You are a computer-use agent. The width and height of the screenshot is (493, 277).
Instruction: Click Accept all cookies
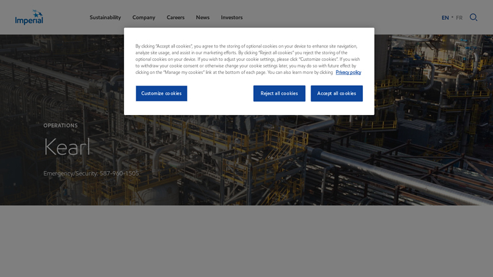click(x=336, y=94)
